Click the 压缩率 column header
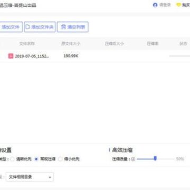This screenshot has height=190, width=190. tap(153, 44)
